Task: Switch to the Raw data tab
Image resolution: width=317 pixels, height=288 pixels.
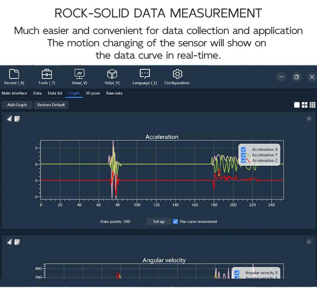Action: point(114,93)
